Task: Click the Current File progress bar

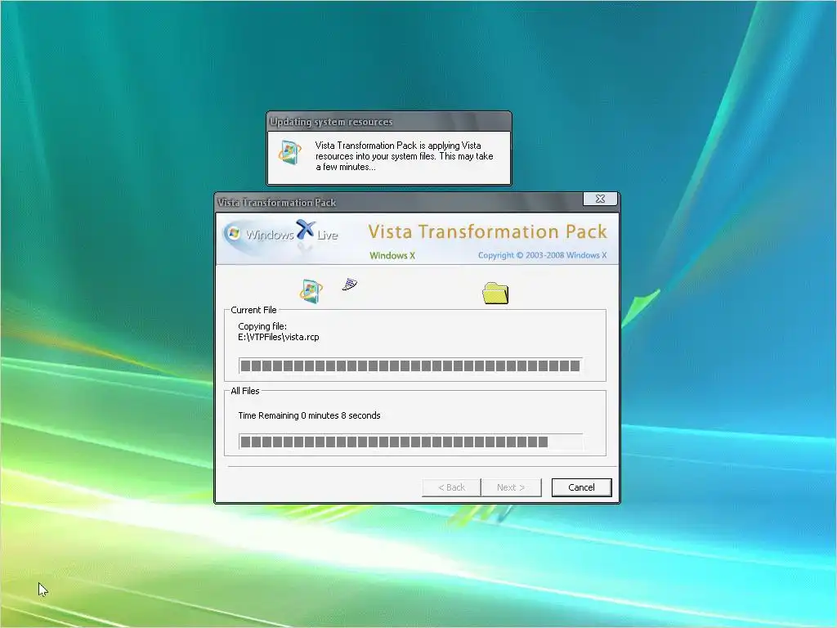Action: click(410, 366)
